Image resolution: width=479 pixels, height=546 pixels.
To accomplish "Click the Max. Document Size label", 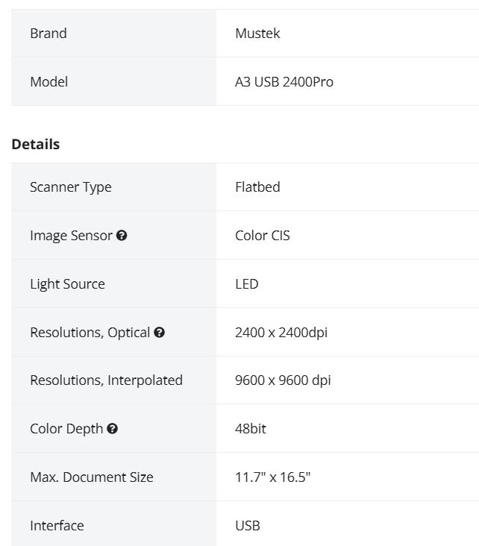I will click(x=91, y=477).
